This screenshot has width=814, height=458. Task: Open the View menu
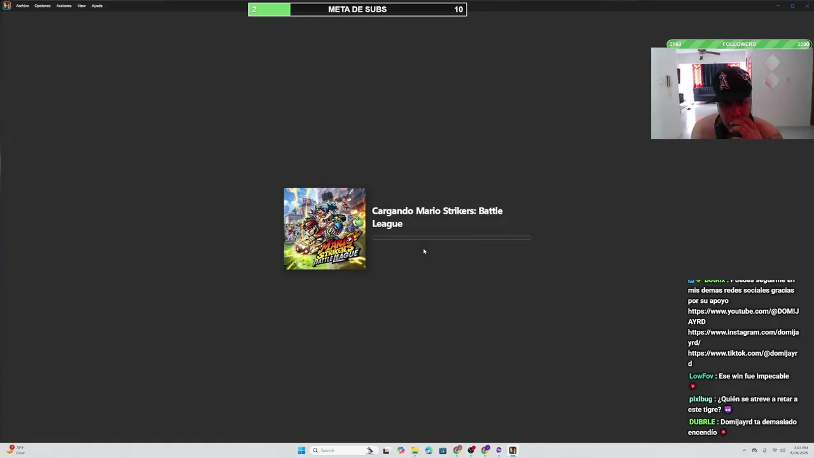click(81, 6)
